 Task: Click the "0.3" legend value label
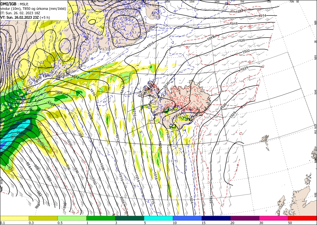pos(31,223)
